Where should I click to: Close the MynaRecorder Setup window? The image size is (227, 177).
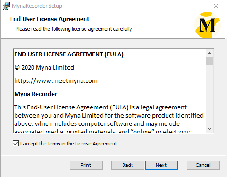point(216,6)
